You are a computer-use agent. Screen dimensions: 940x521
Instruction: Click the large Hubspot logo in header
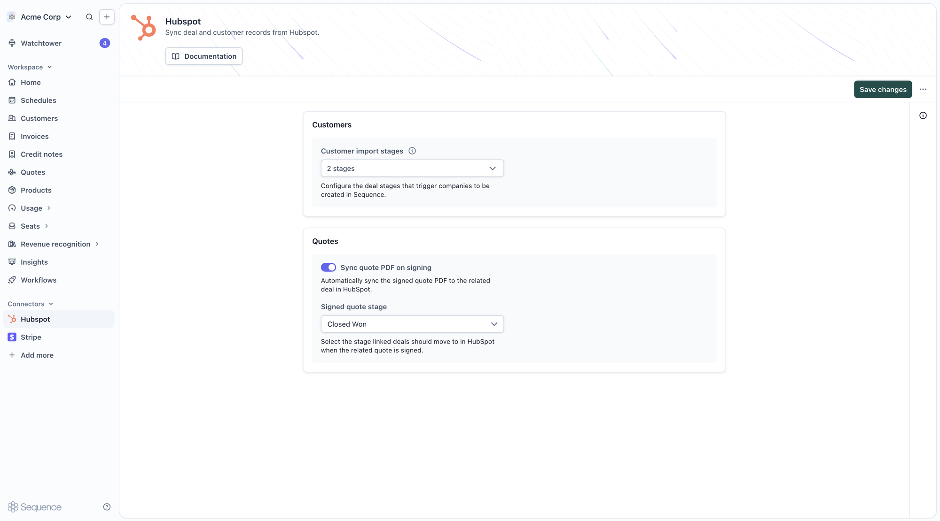point(143,28)
